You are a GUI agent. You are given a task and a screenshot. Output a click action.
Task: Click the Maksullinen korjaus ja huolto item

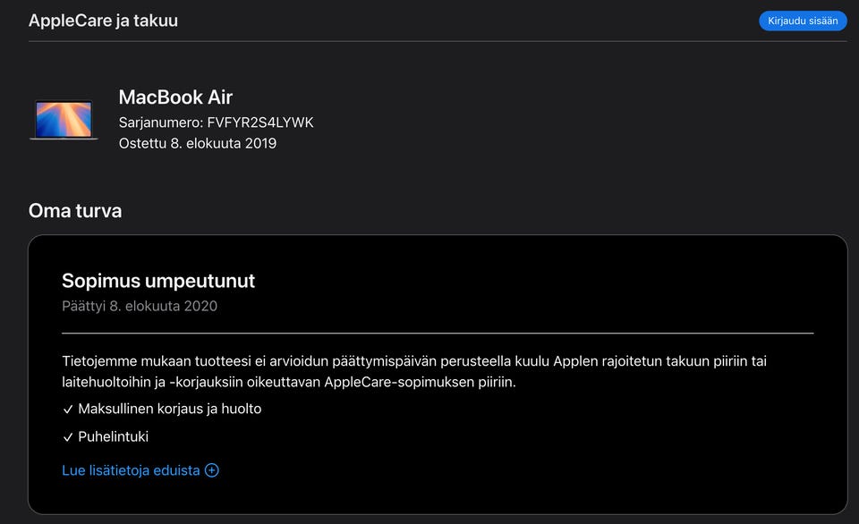point(170,409)
